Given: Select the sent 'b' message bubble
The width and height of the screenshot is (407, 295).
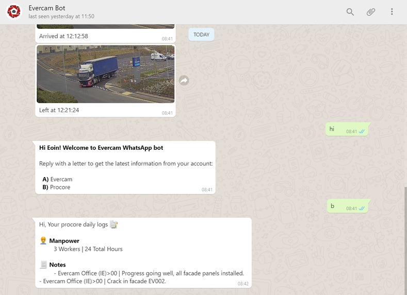Looking at the screenshot, I should click(x=348, y=206).
